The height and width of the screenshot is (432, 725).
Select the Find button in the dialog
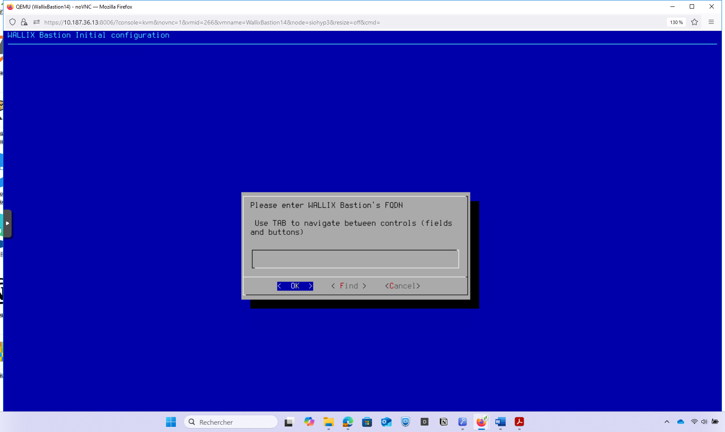point(349,286)
